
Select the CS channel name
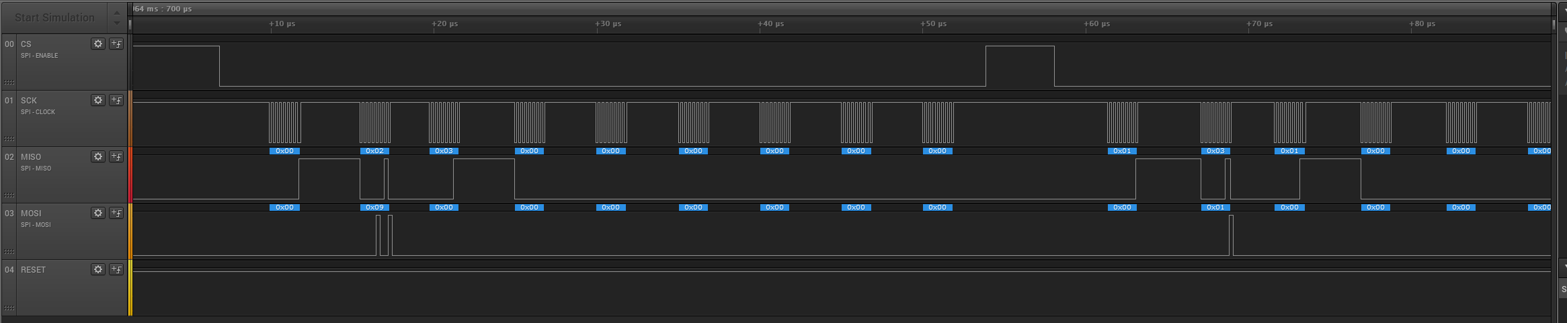(26, 44)
